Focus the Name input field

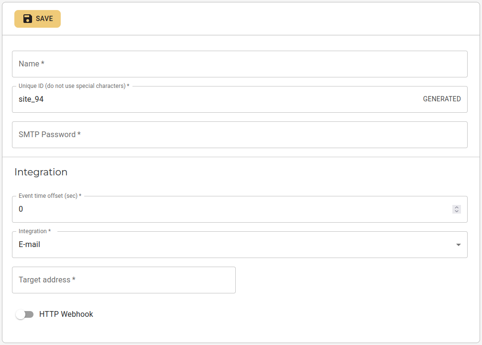click(x=240, y=64)
